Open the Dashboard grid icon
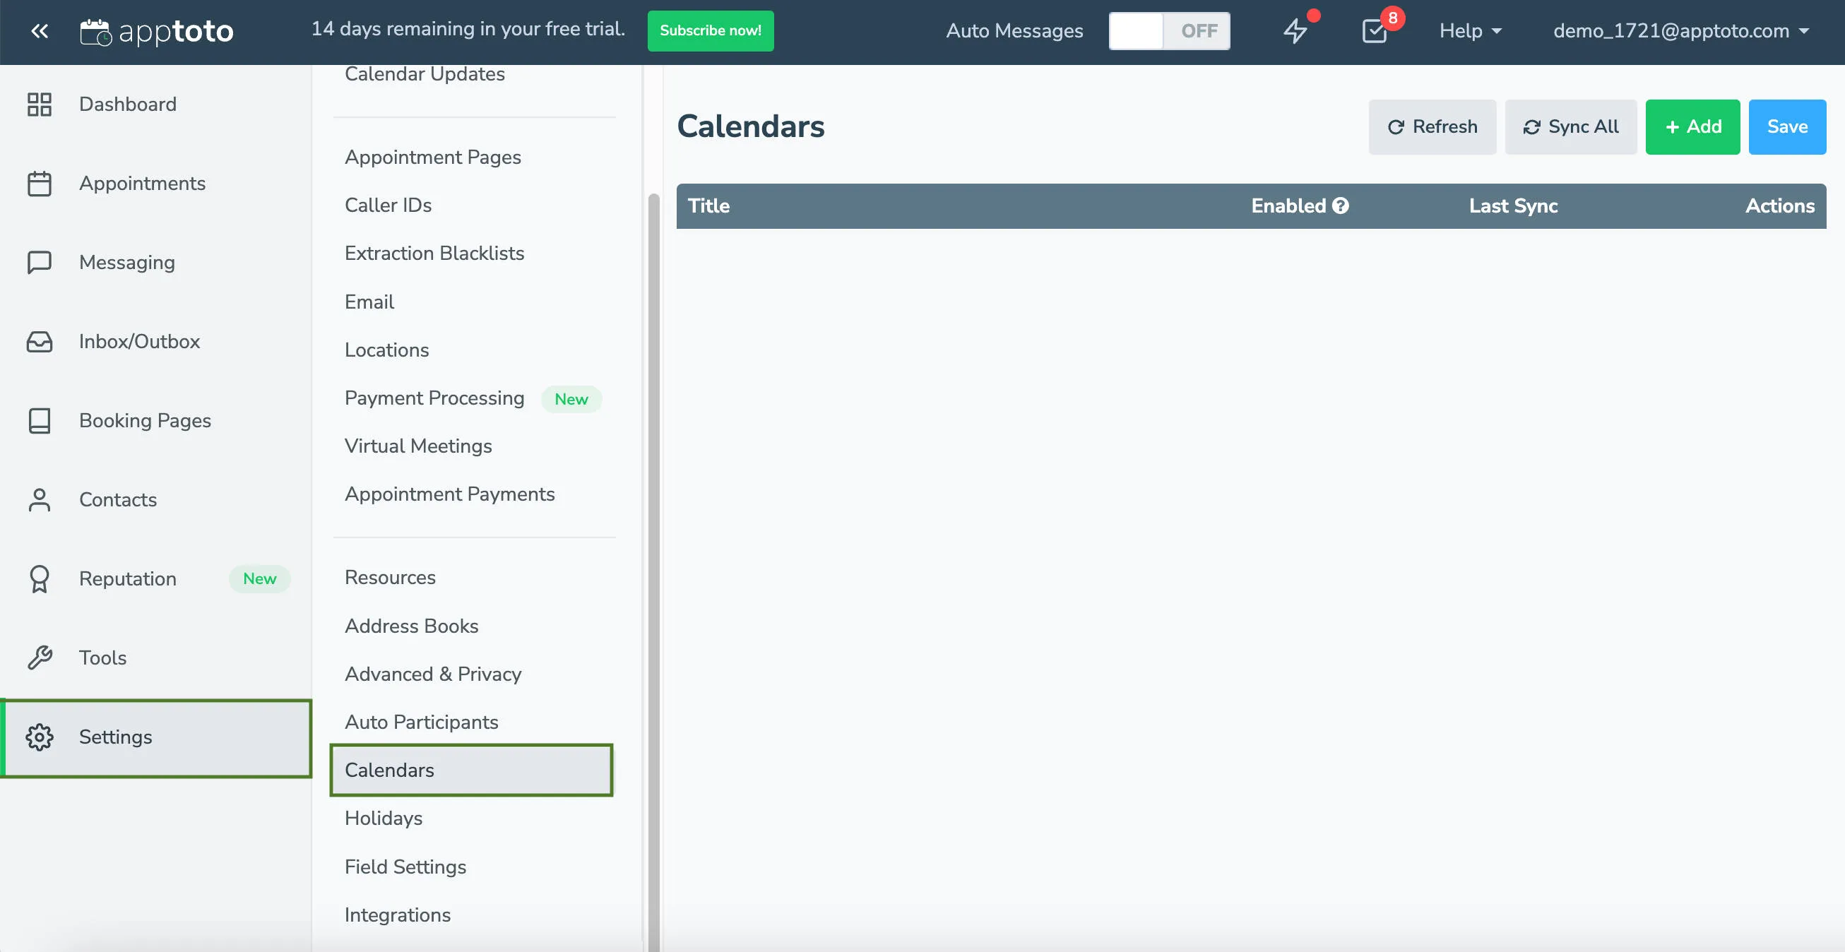 tap(40, 104)
